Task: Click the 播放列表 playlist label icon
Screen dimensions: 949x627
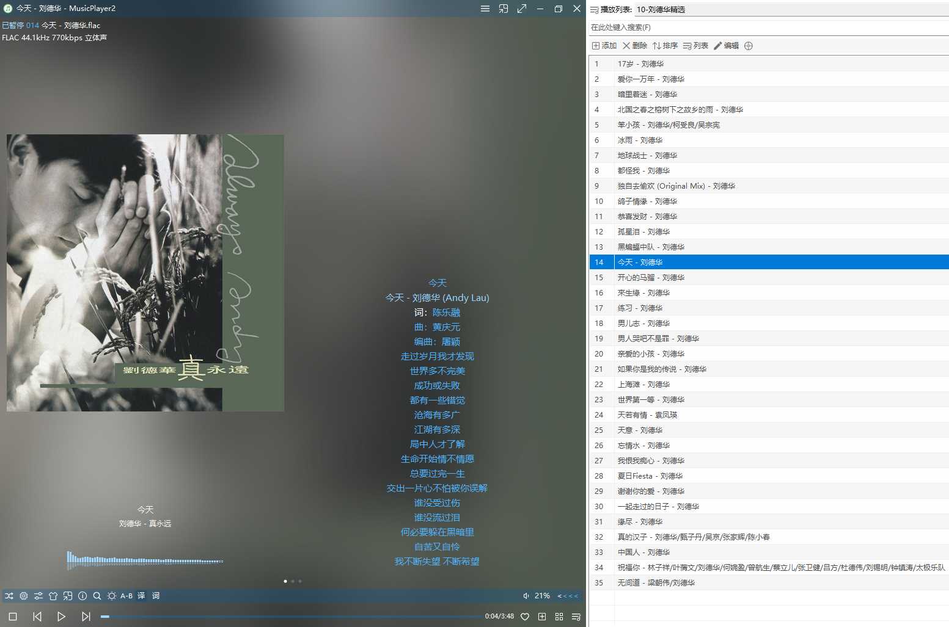Action: click(595, 9)
